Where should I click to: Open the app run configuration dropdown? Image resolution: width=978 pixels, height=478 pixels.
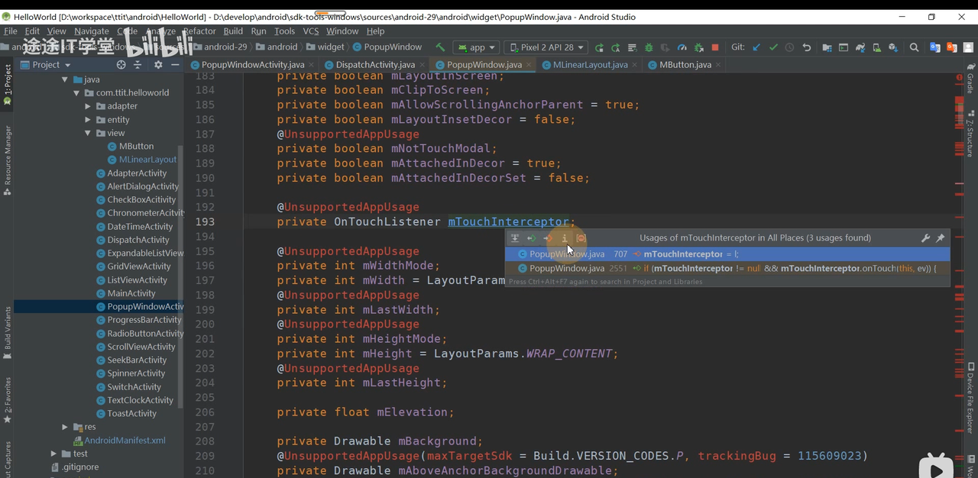[477, 47]
